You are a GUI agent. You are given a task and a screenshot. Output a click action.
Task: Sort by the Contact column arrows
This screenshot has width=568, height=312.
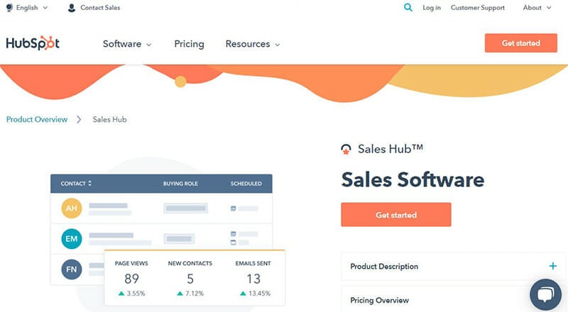[x=89, y=183]
